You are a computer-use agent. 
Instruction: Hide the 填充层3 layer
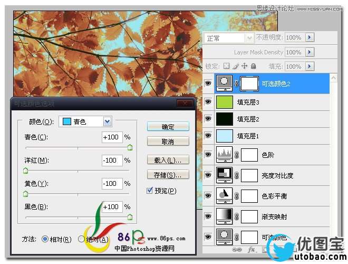tap(208, 102)
